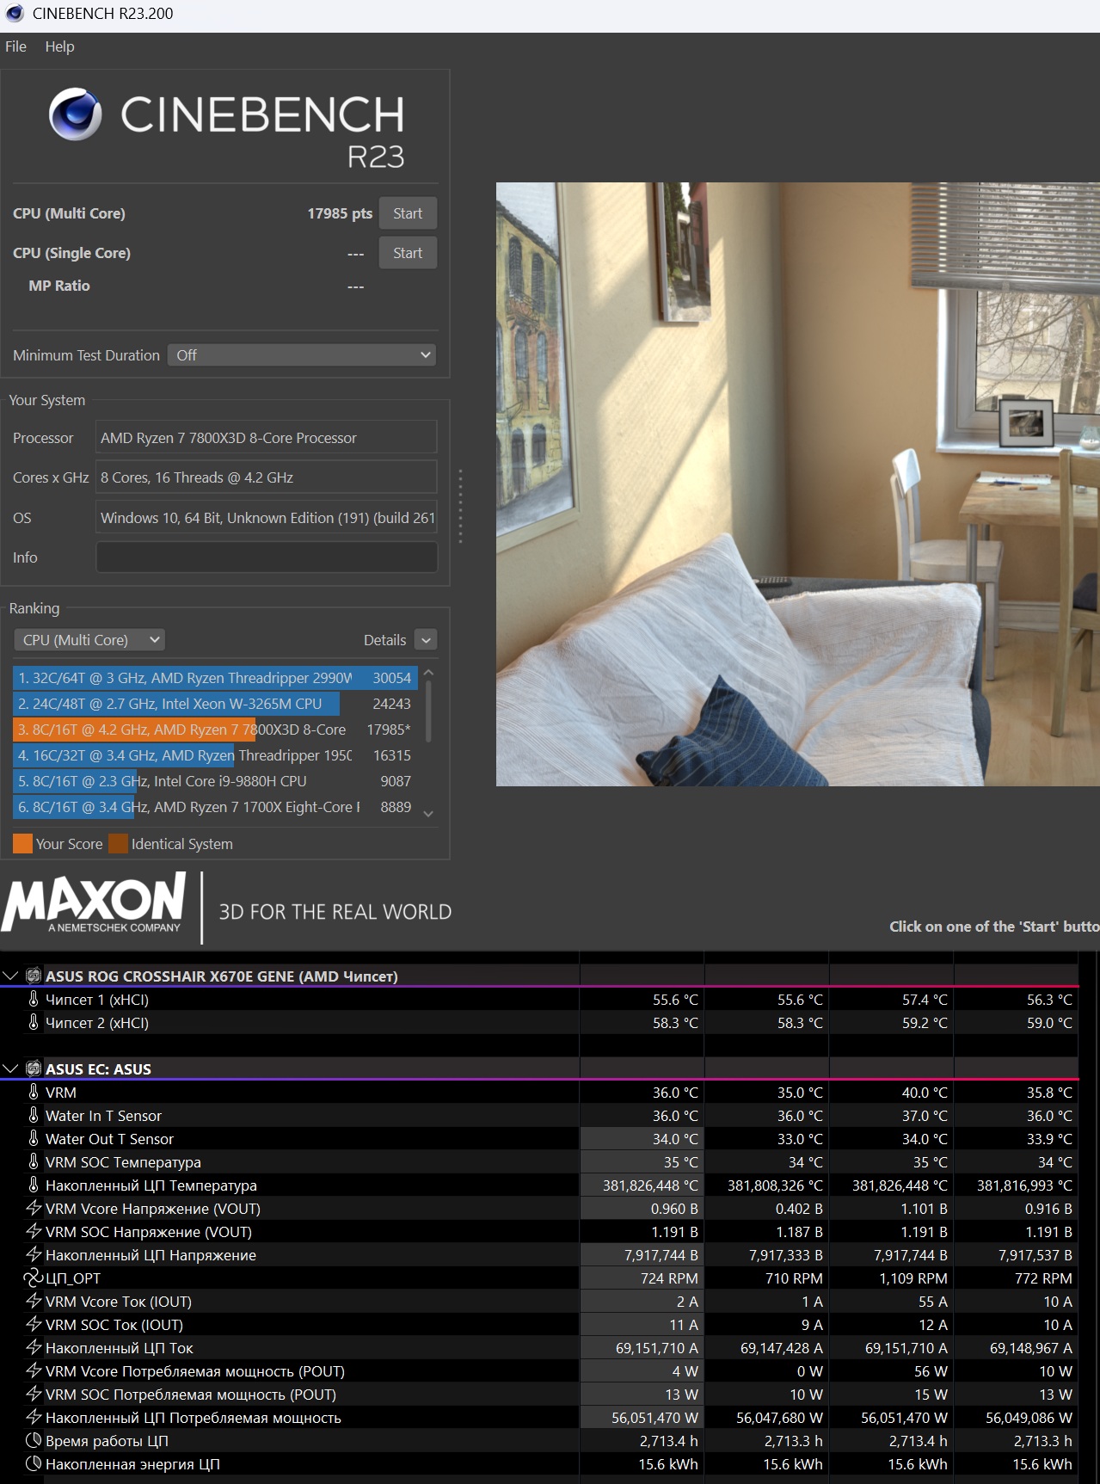Click thermometer icon of Water Out T Sensor

[34, 1138]
